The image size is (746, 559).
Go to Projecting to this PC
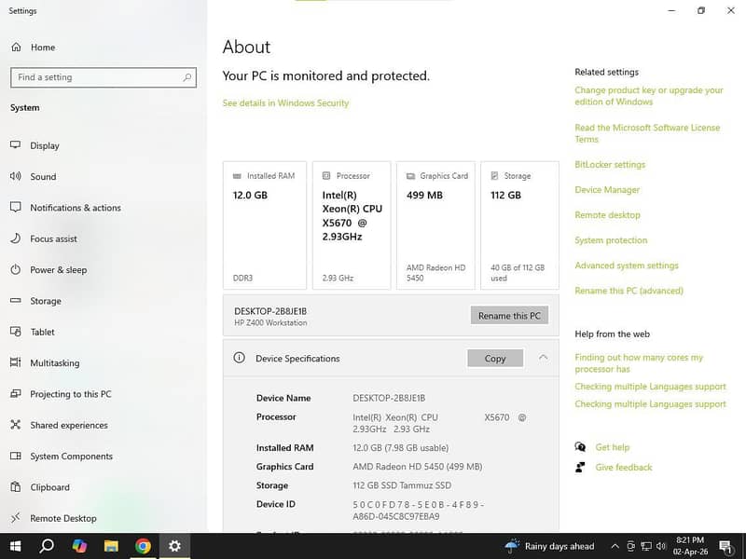pos(71,394)
